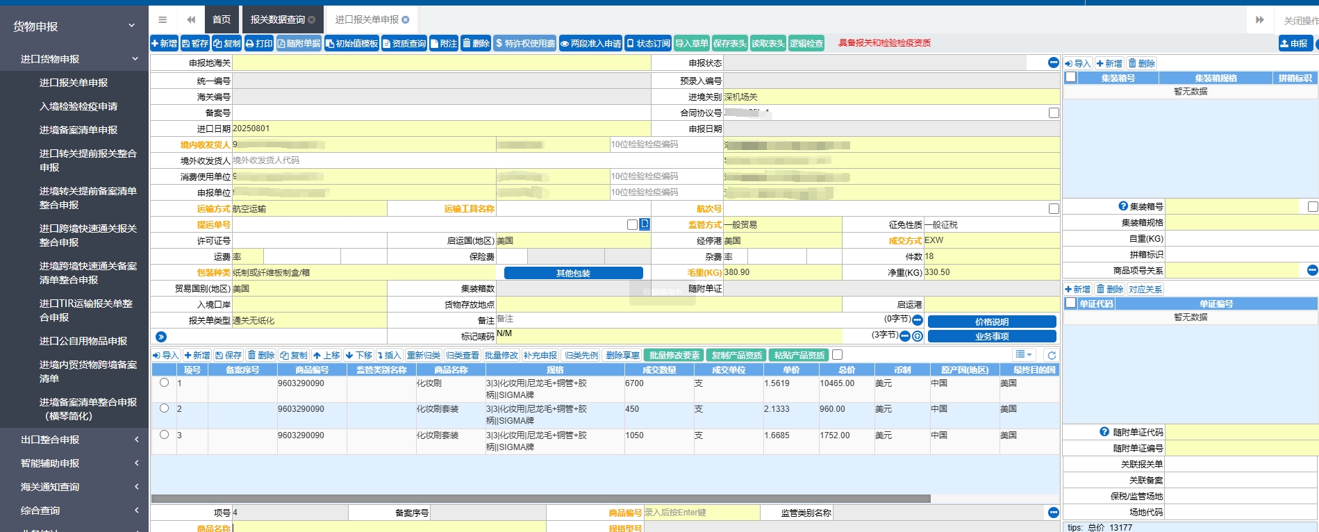Click 上移 to move the goods row up
This screenshot has width=1319, height=532.
[326, 356]
